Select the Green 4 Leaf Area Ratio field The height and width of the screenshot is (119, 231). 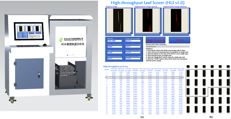pos(133,58)
